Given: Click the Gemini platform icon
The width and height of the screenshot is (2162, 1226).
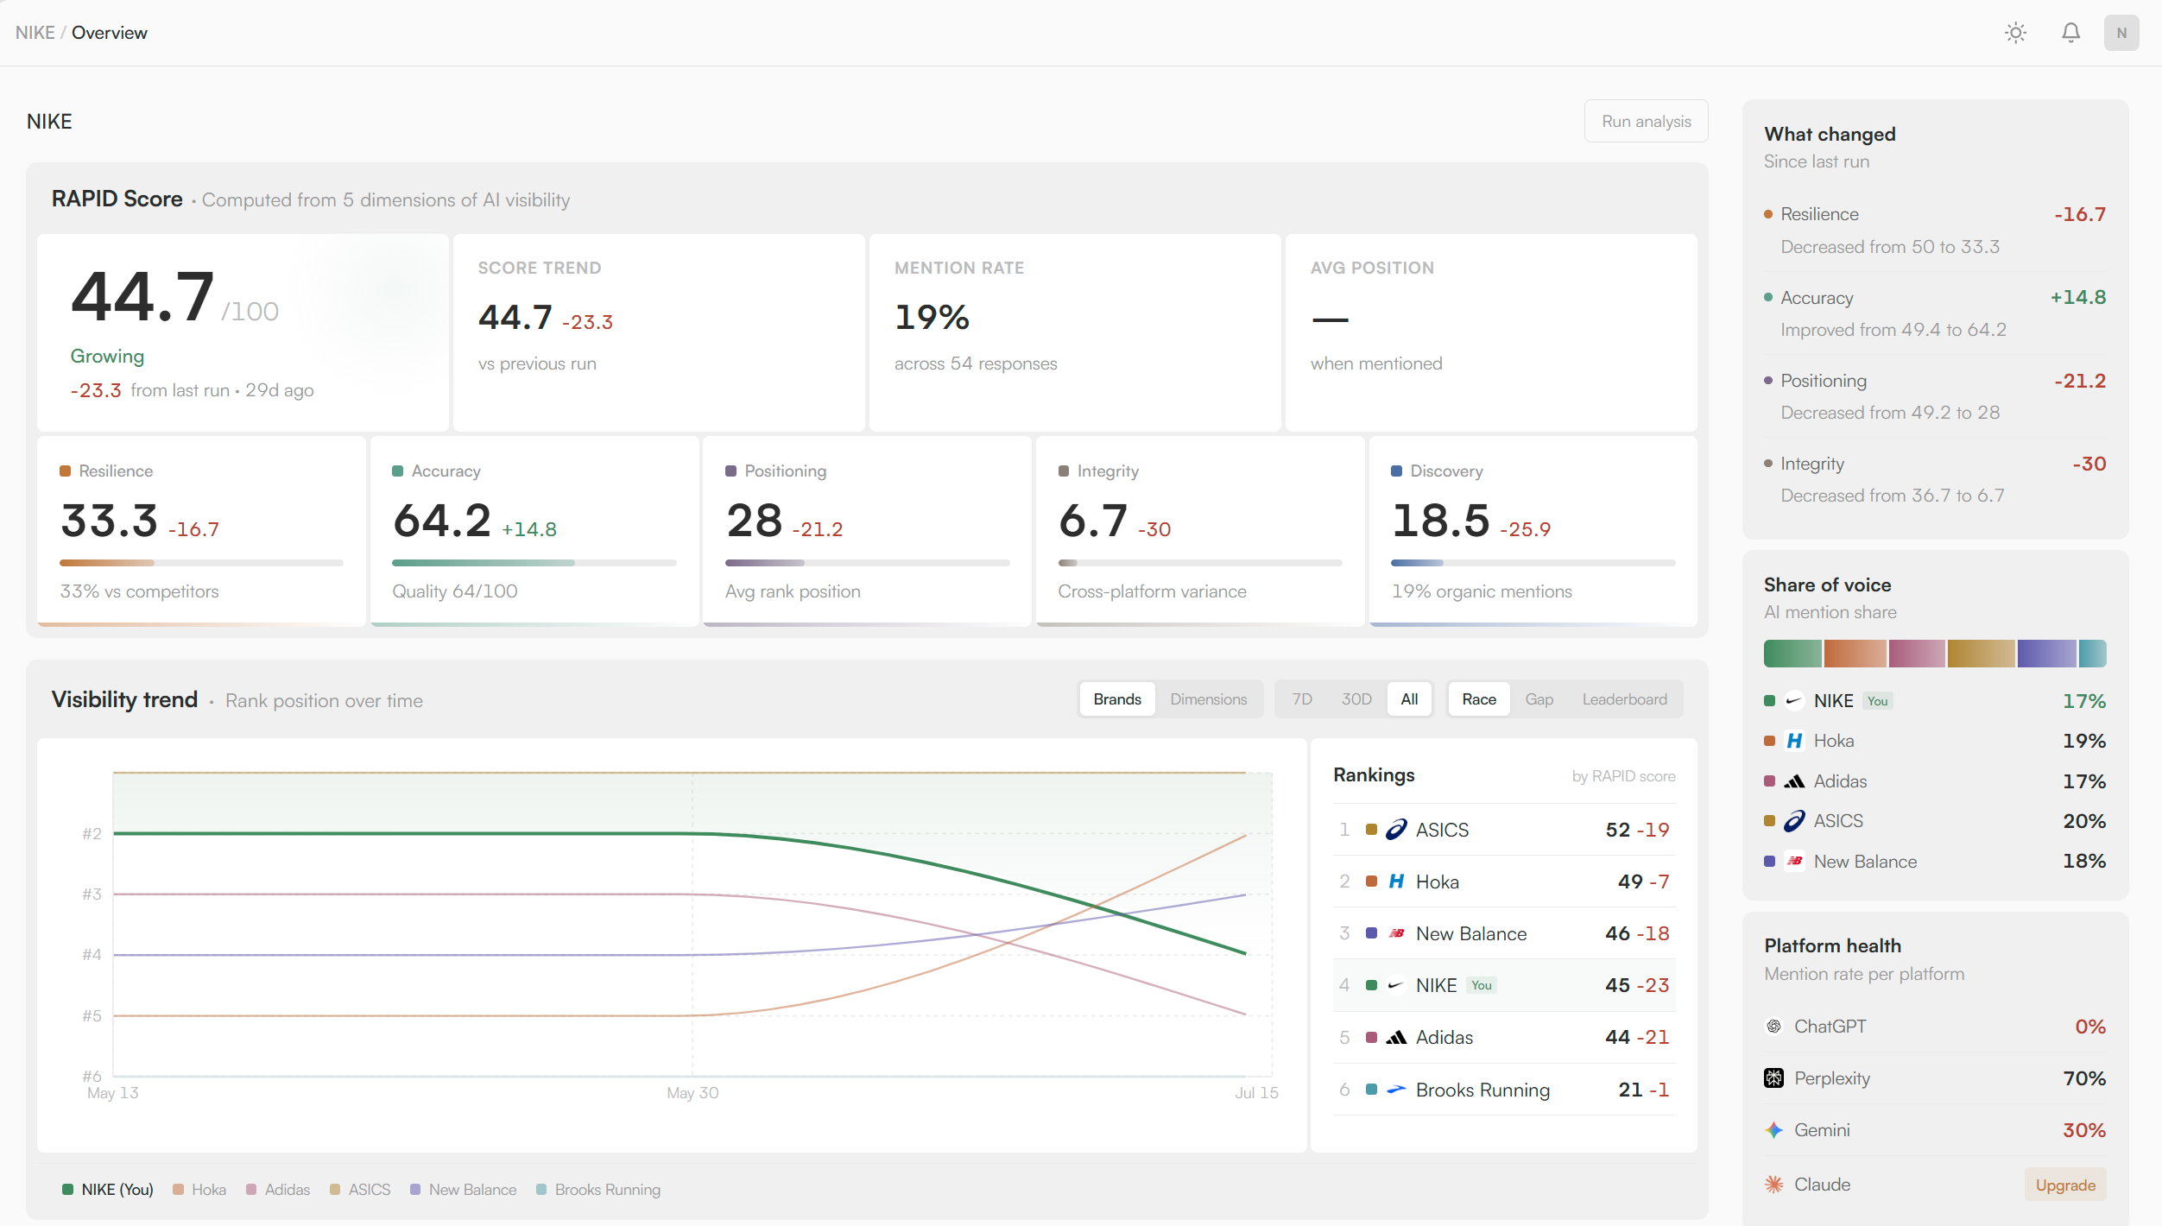Looking at the screenshot, I should point(1773,1130).
